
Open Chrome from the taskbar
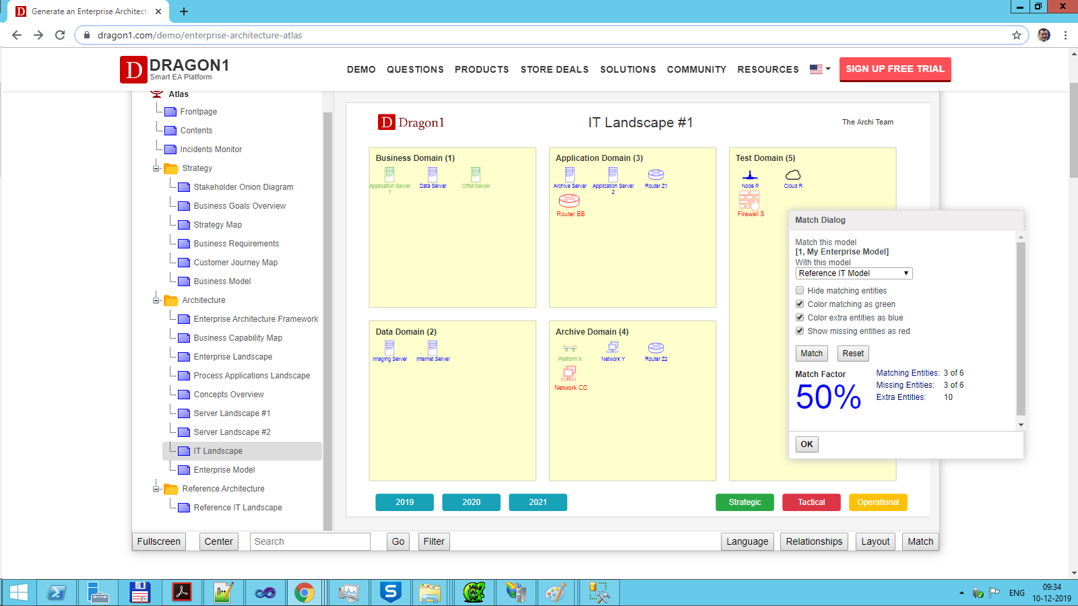click(305, 593)
